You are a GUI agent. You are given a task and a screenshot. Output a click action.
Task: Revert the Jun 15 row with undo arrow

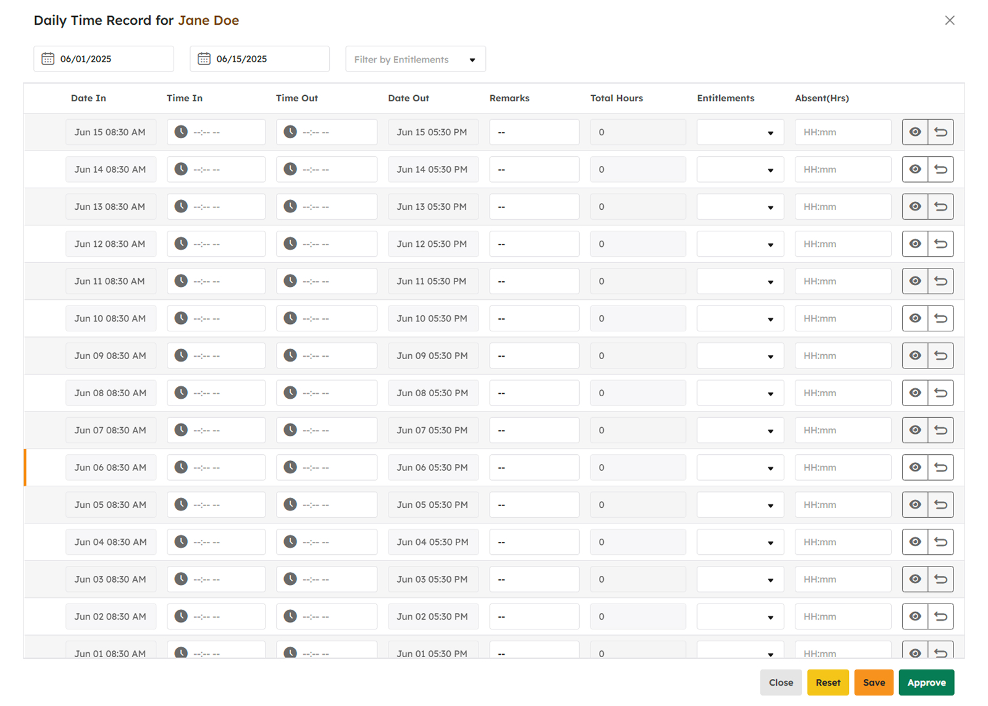tap(940, 132)
